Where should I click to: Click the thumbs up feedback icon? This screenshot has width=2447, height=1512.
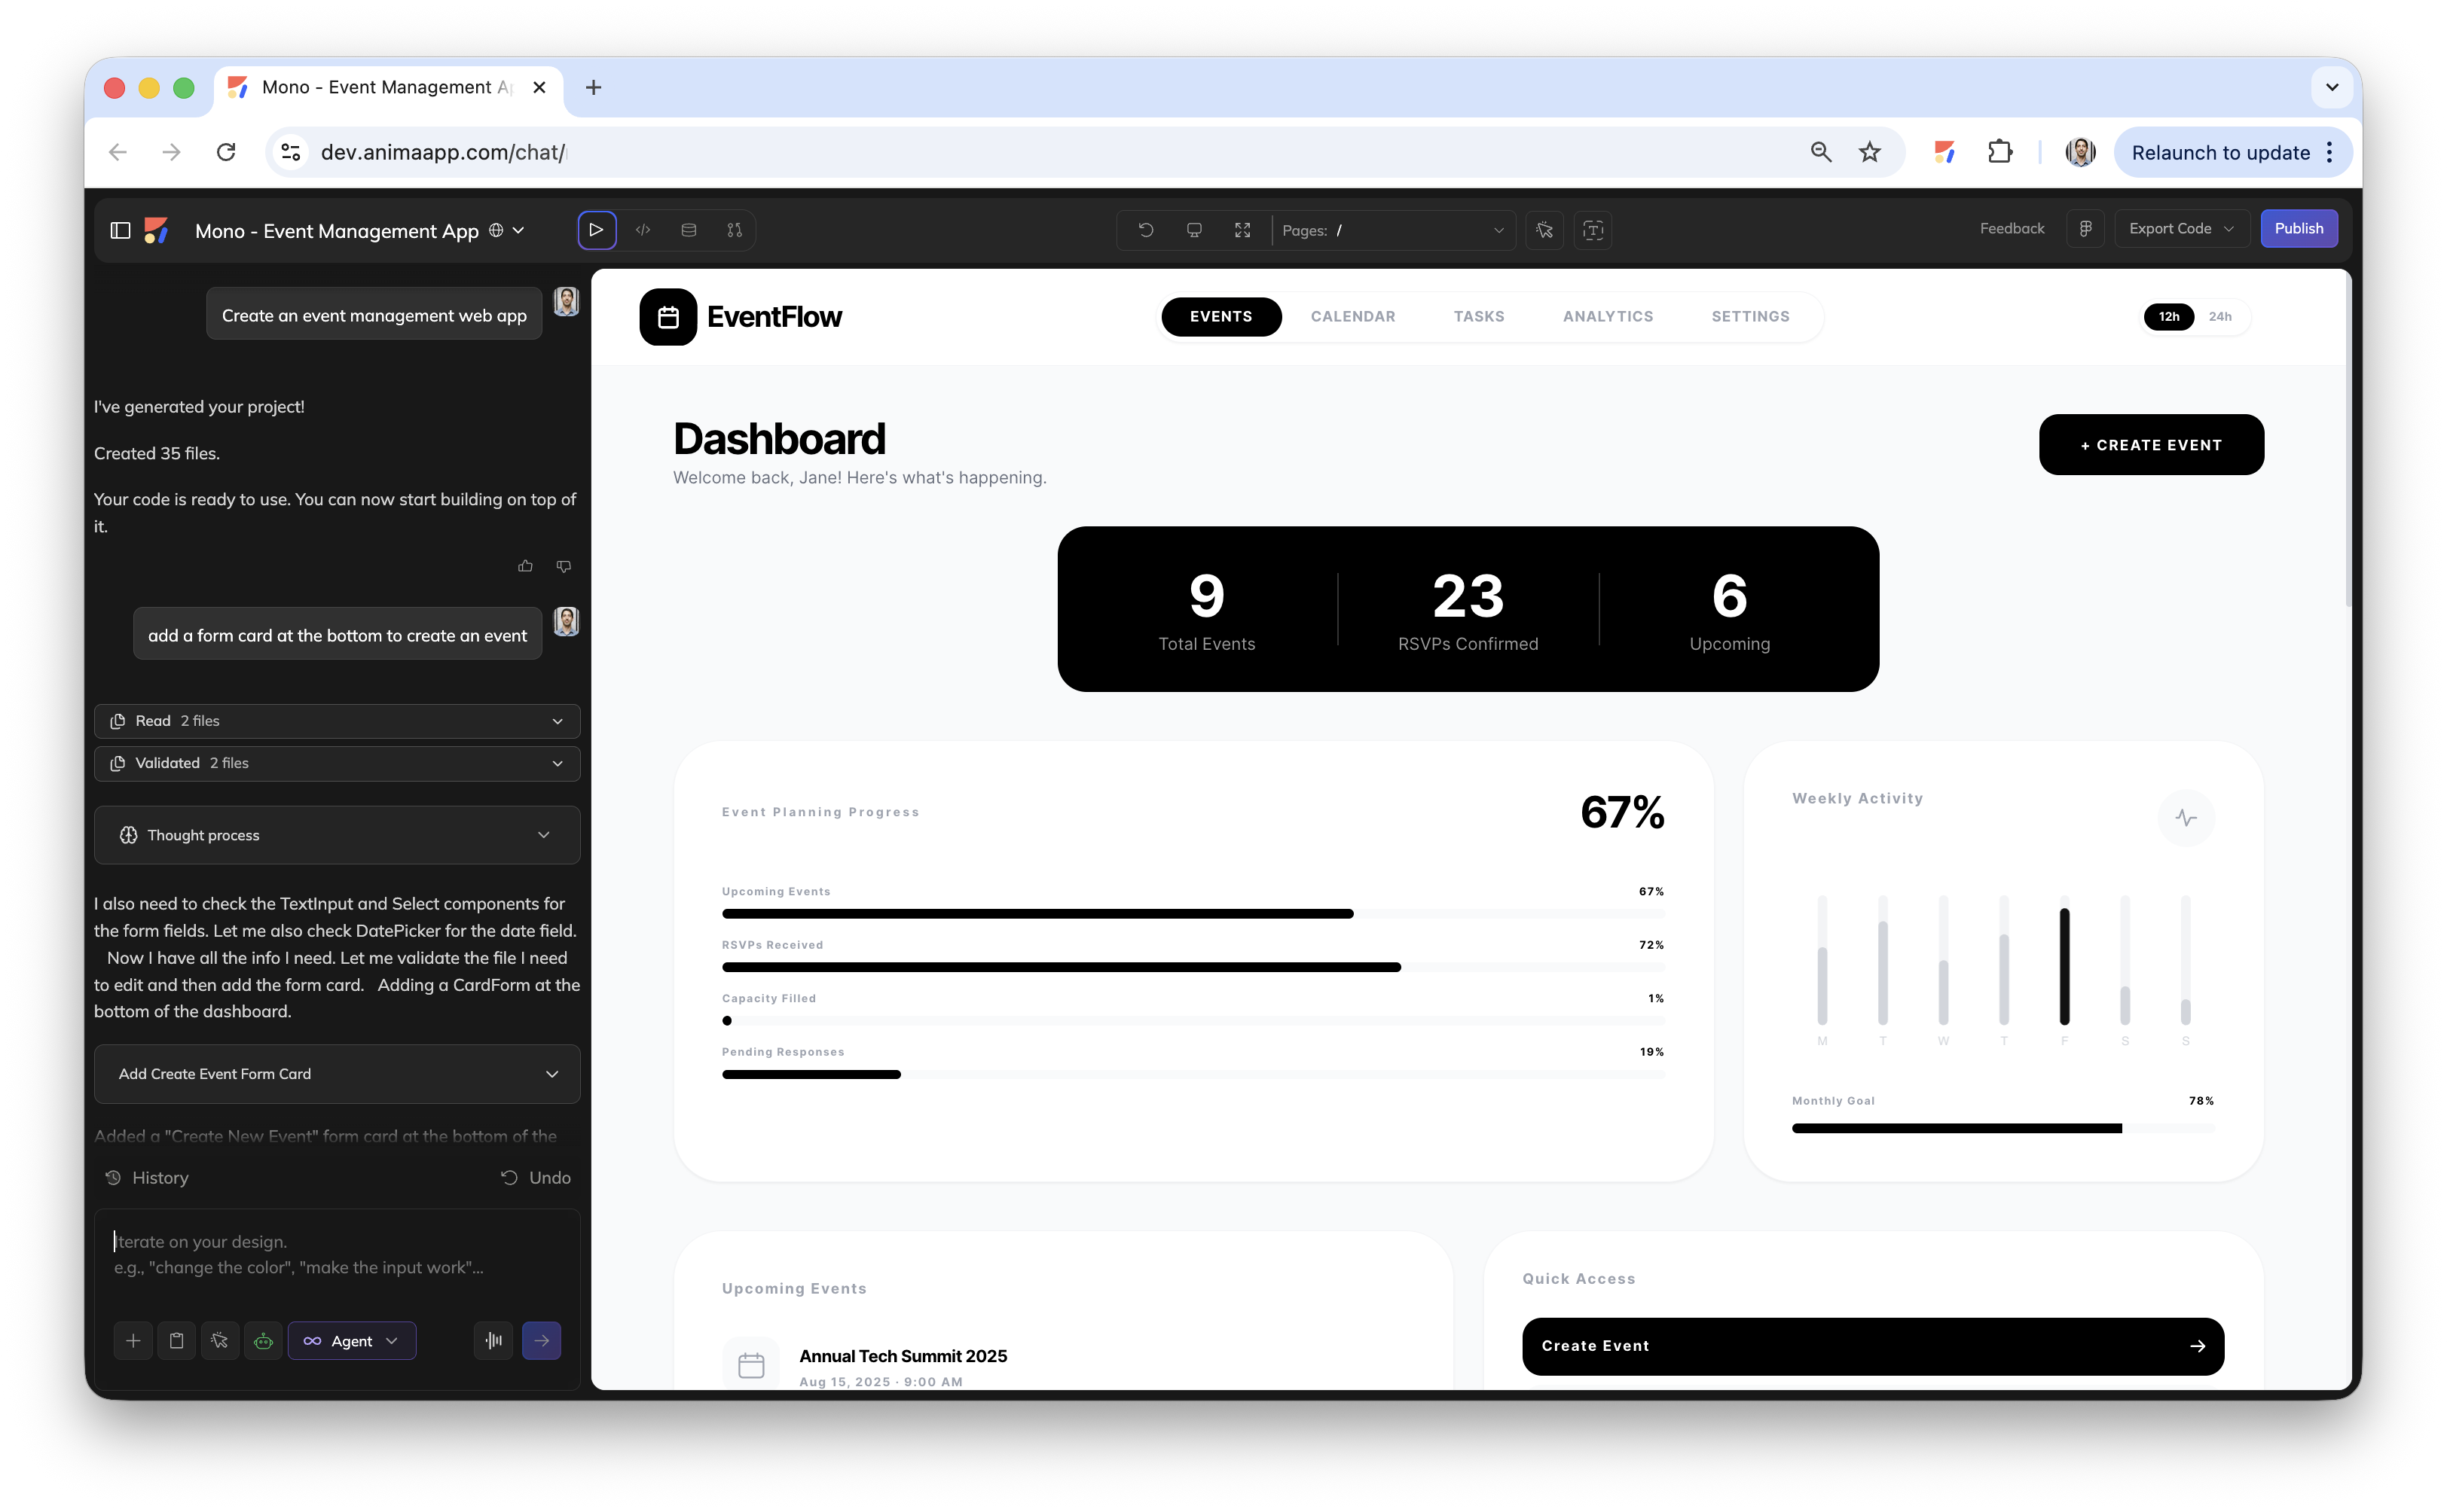(x=525, y=566)
